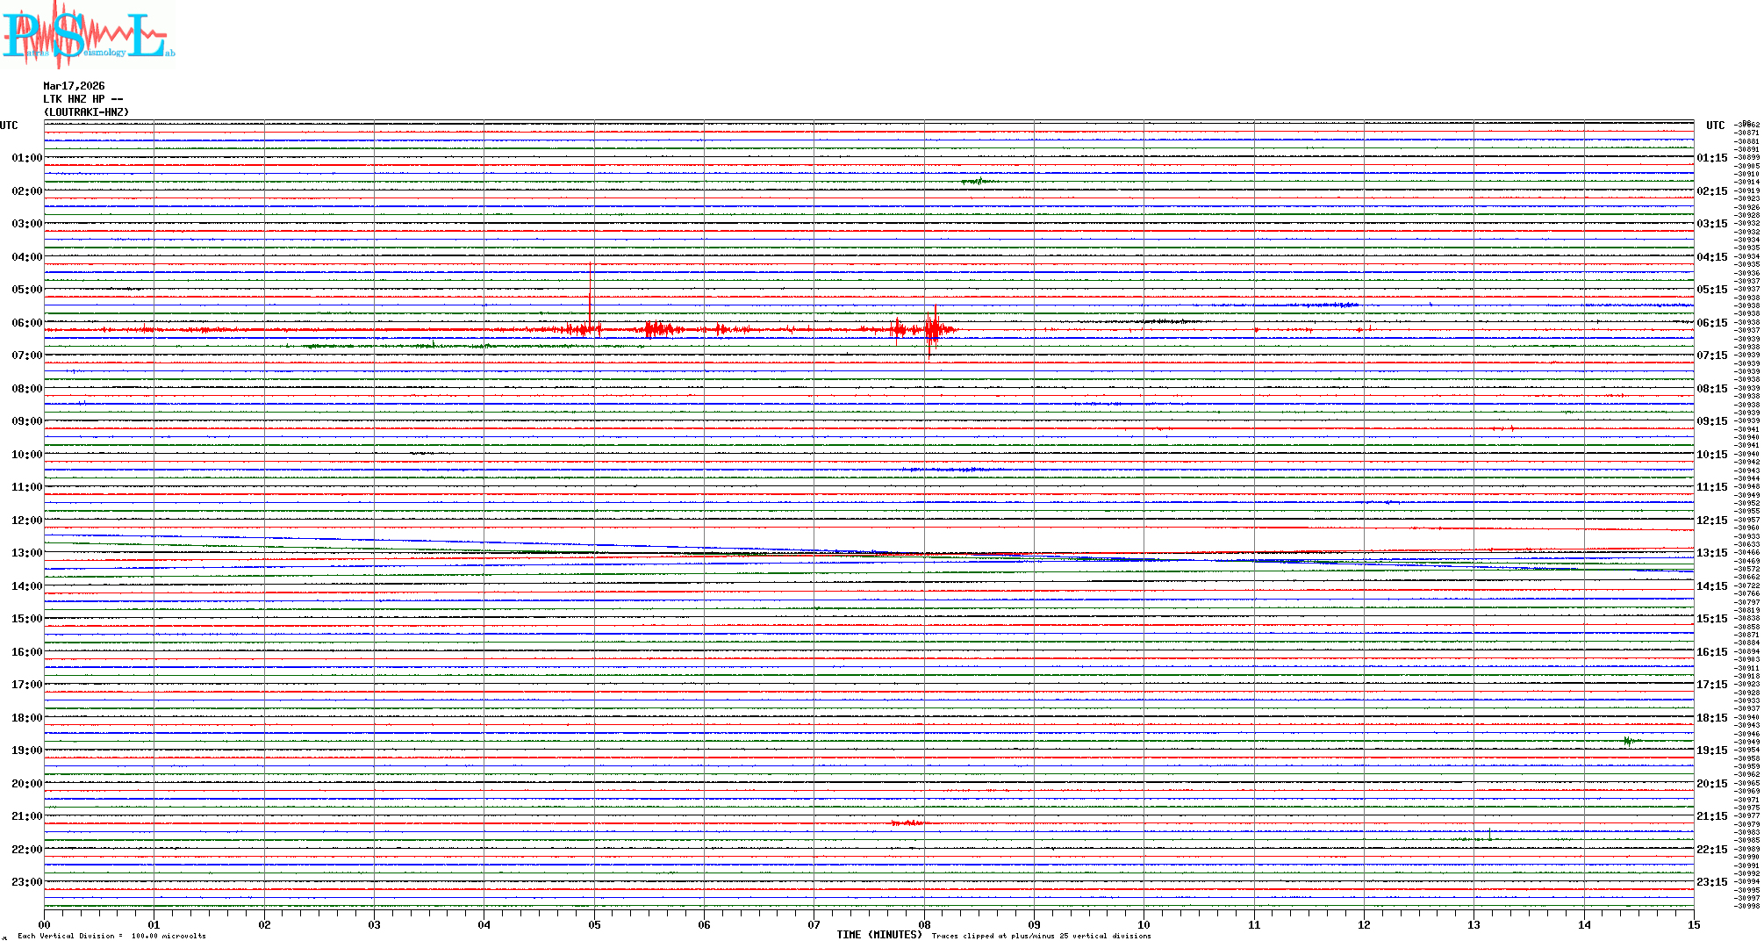This screenshot has width=1764, height=948.
Task: Select the 13:00 hour label on left
Action: click(x=26, y=553)
